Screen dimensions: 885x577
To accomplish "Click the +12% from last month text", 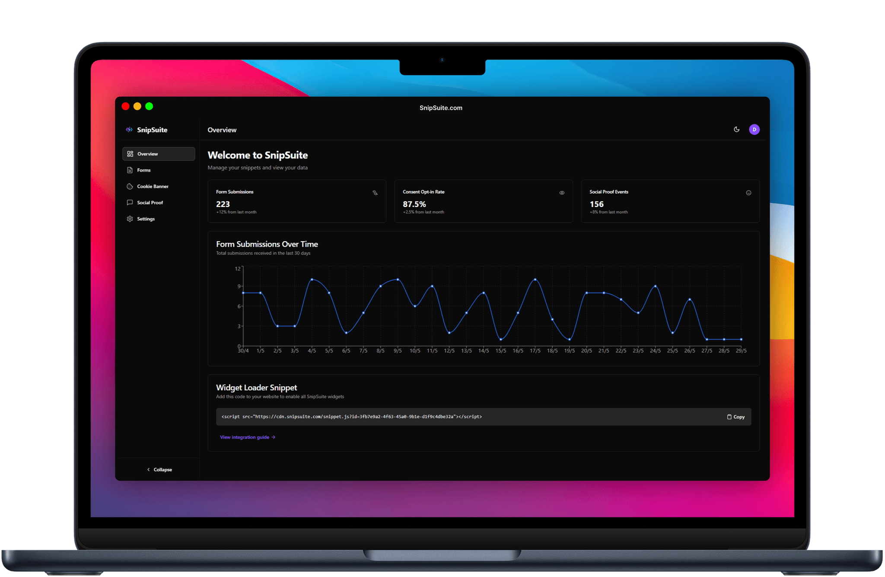I will click(x=236, y=212).
